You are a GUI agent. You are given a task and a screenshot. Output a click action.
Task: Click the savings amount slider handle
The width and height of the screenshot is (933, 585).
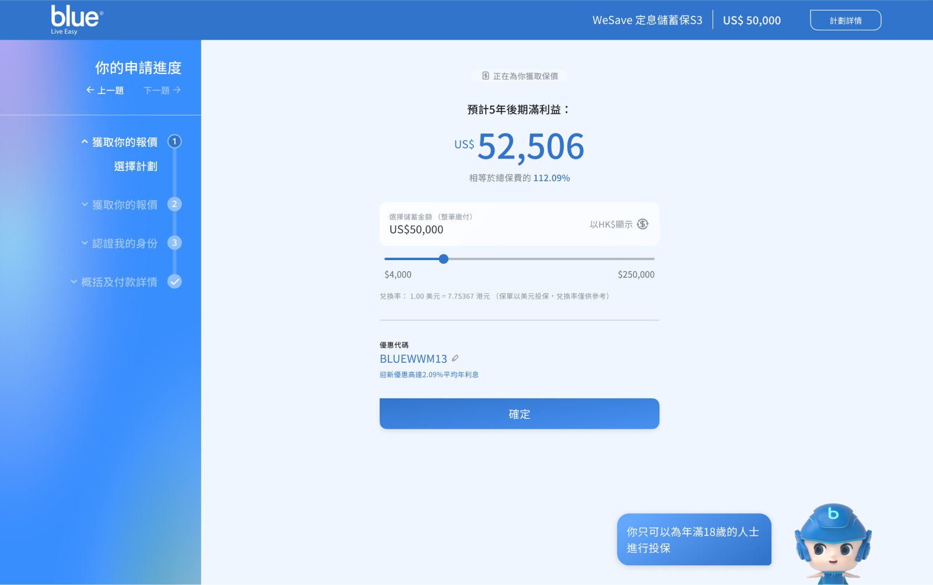pos(444,259)
